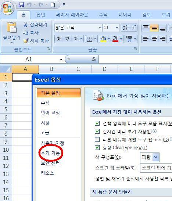Expand the font size 11 dropdown
The width and height of the screenshot is (172, 201).
[x=117, y=28]
